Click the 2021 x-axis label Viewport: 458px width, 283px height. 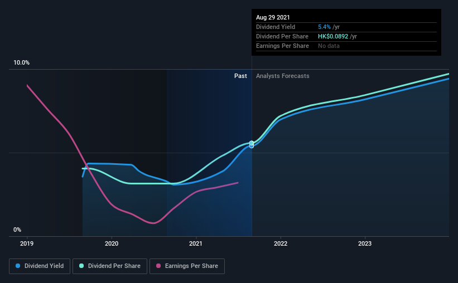point(196,243)
